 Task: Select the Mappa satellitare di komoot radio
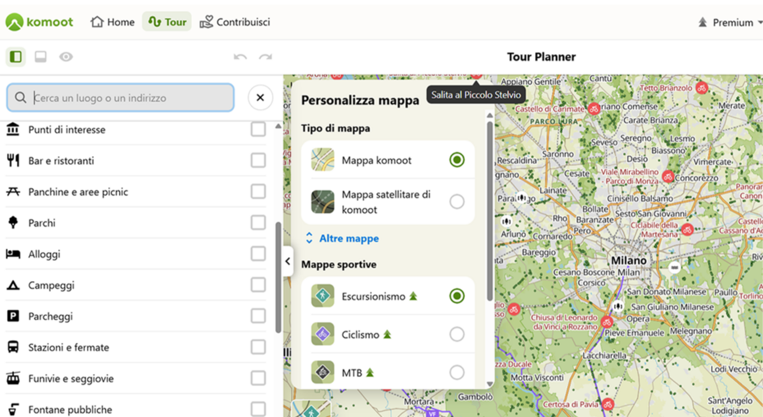click(457, 202)
